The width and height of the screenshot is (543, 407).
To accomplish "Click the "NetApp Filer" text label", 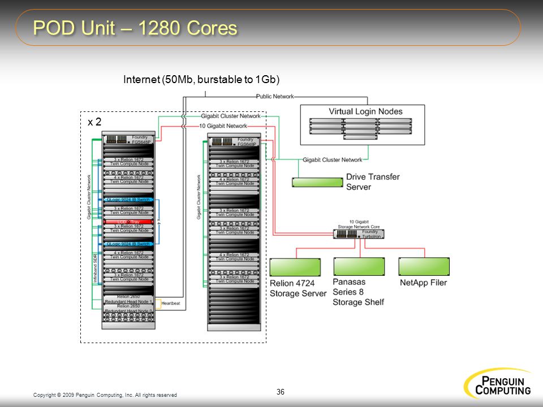I will [423, 283].
